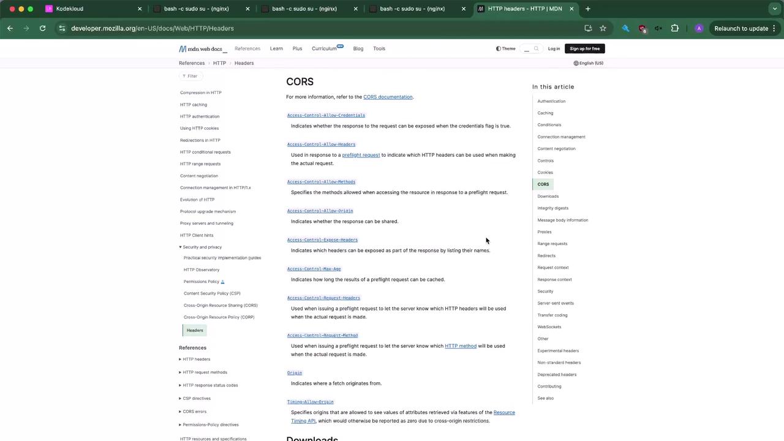This screenshot has width=784, height=441.
Task: Expand HTTP response status codes
Action: click(x=209, y=385)
